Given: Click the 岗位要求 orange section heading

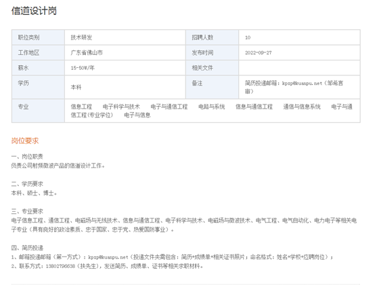Looking at the screenshot, I should click(25, 140).
